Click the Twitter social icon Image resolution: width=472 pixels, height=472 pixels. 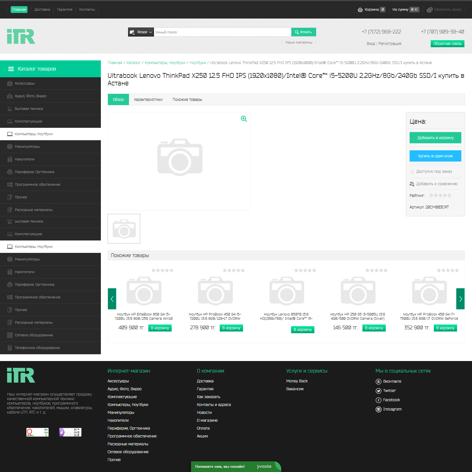[378, 391]
